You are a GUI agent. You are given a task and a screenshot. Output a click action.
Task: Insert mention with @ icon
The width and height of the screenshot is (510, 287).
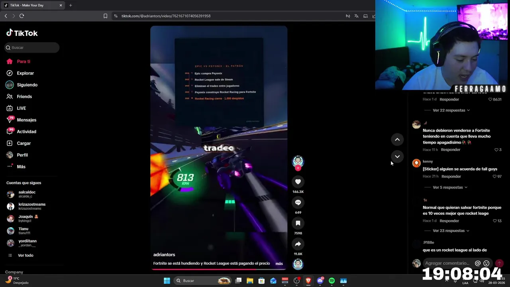(478, 263)
